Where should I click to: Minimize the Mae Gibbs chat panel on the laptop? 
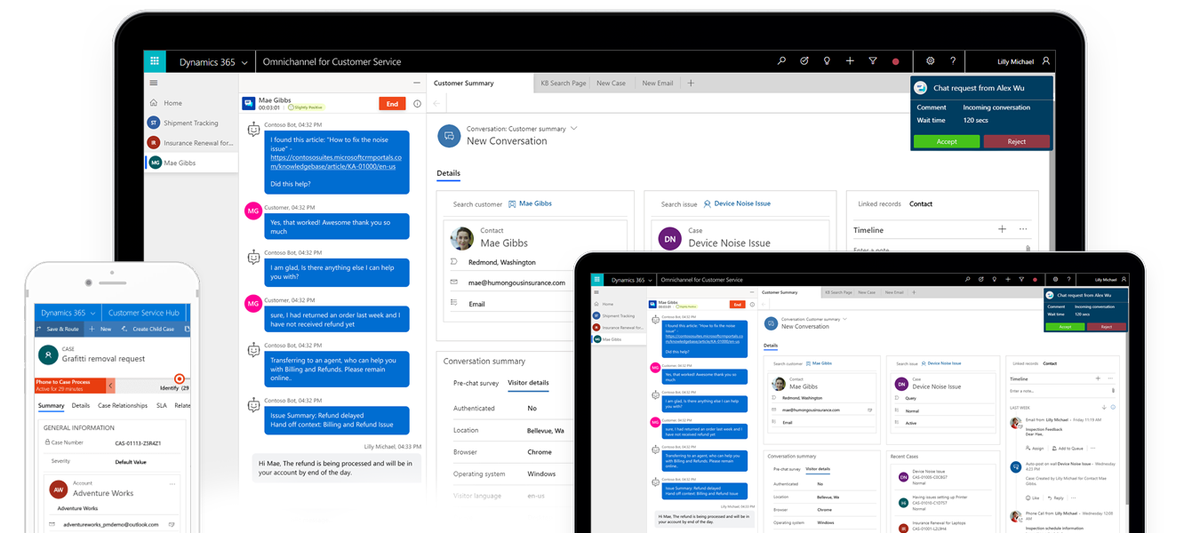416,83
